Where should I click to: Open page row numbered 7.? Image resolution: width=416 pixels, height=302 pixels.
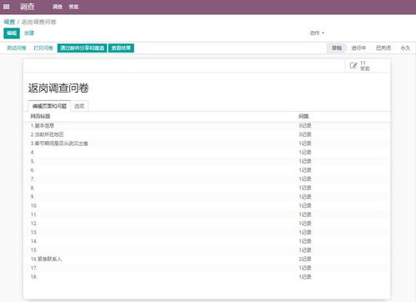click(207, 179)
